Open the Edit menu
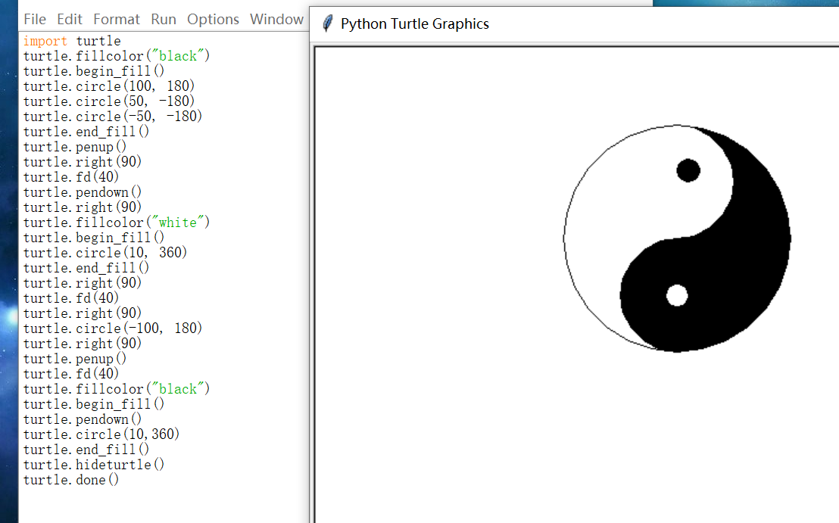Image resolution: width=839 pixels, height=523 pixels. tap(70, 19)
